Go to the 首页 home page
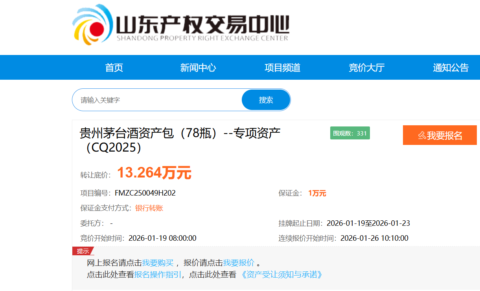Screen dimensions: 480x291 click(114, 68)
